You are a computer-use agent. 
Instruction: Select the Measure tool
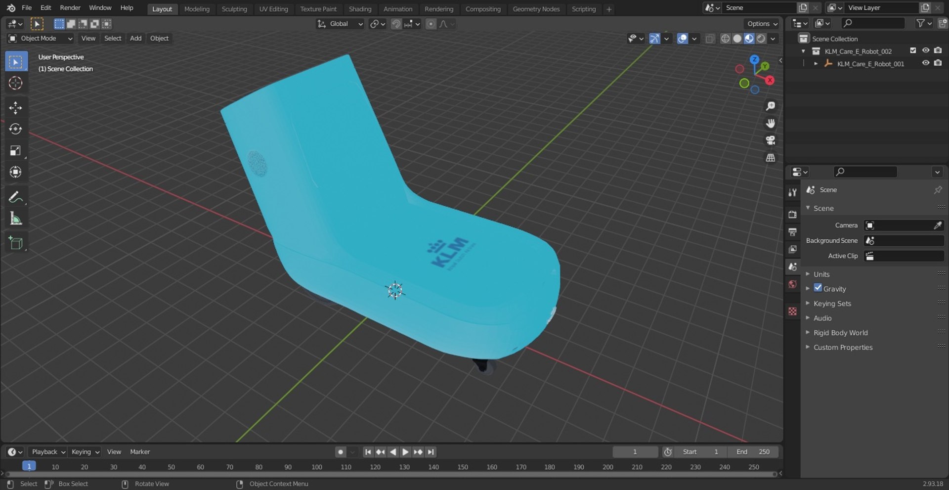16,219
